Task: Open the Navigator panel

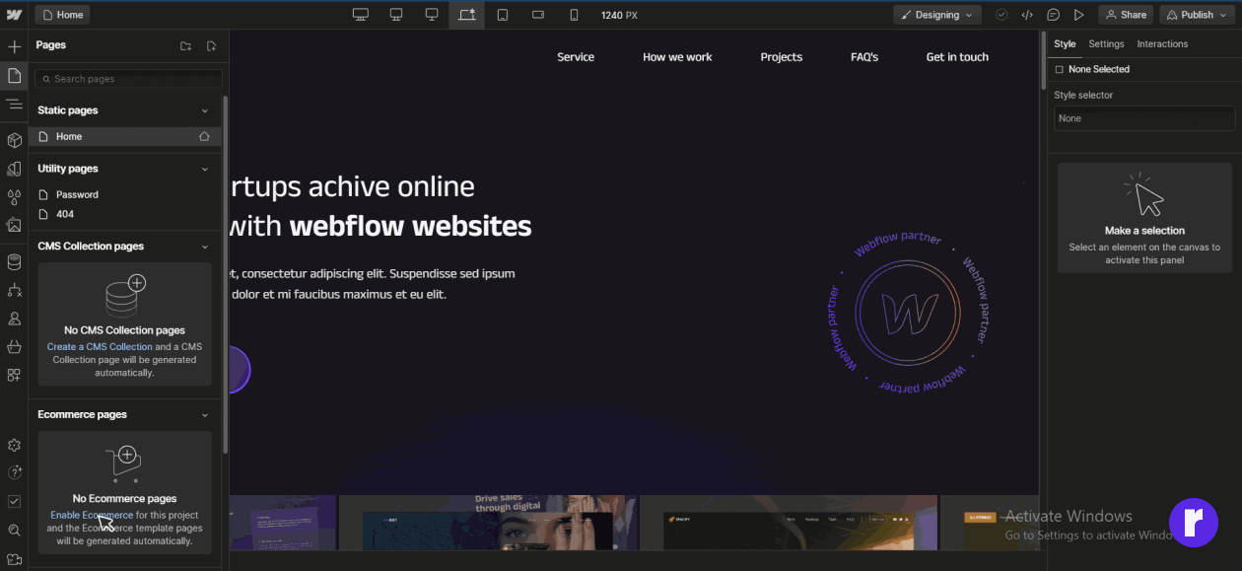Action: pyautogui.click(x=14, y=105)
